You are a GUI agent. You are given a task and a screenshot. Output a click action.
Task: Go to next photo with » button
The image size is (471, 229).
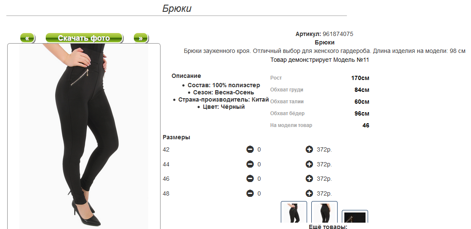(x=141, y=38)
